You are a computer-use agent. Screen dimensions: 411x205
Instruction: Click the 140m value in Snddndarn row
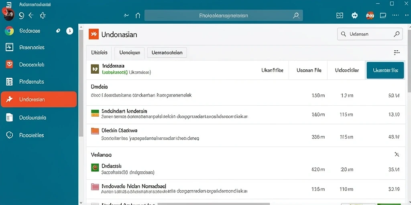pos(318,114)
